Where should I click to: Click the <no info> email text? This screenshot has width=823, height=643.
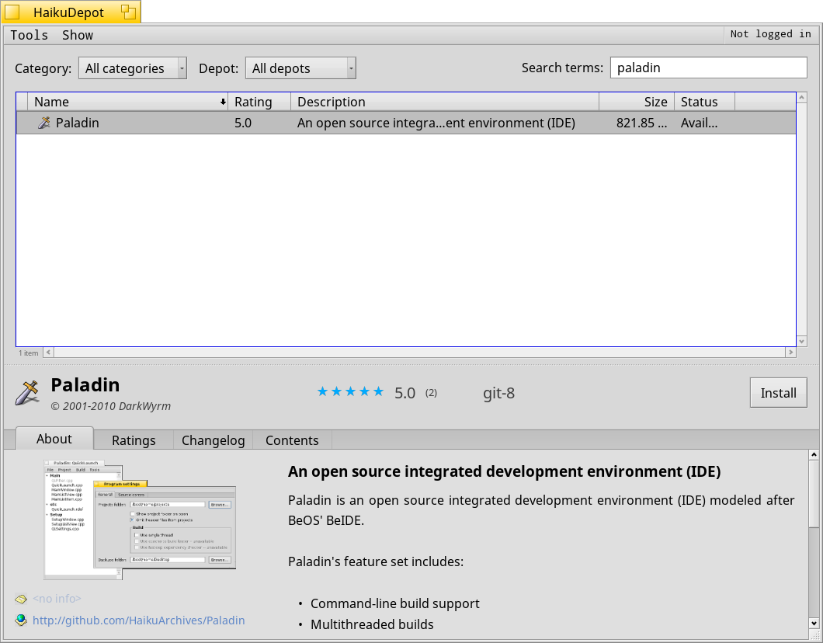point(57,599)
